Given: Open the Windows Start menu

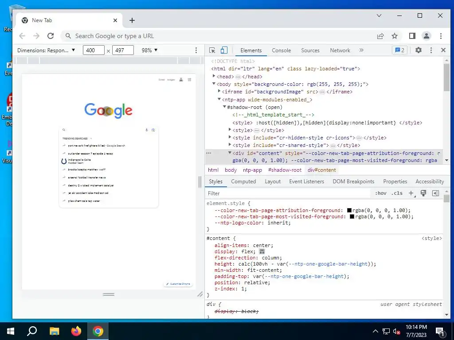Looking at the screenshot, I should click(11, 331).
